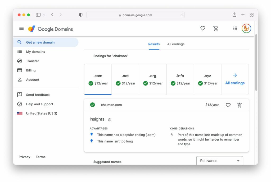Image resolution: width=271 pixels, height=182 pixels.
Task: Click the Help question mark icon in sidebar
Action: [x=20, y=104]
